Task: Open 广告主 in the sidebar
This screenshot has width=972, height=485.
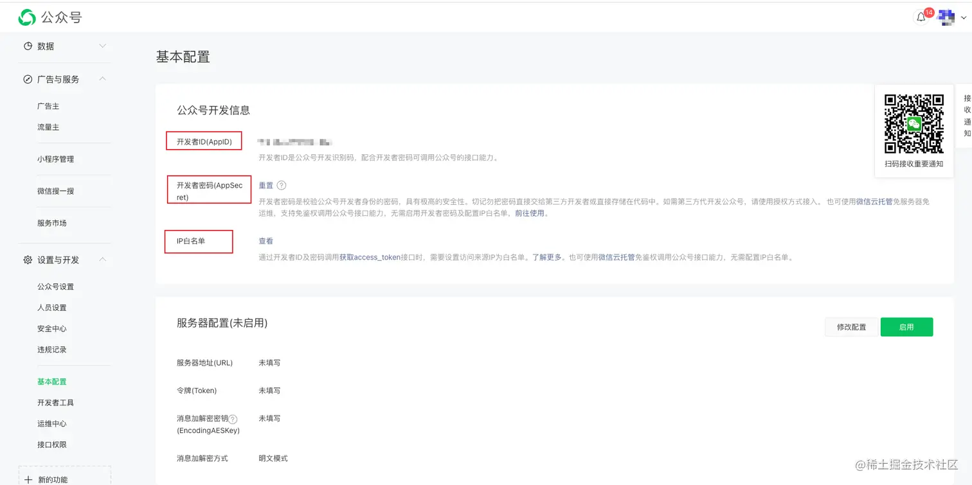Action: pyautogui.click(x=48, y=106)
